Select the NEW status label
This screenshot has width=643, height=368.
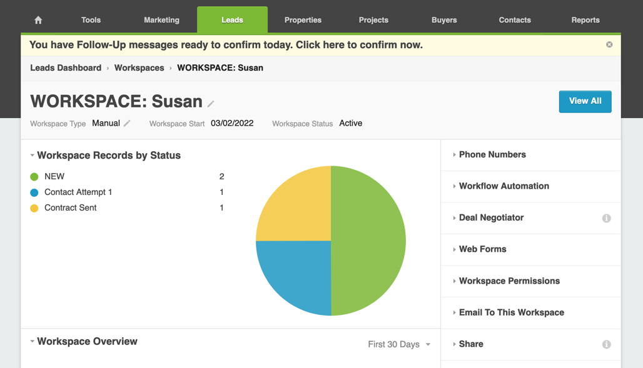point(54,176)
